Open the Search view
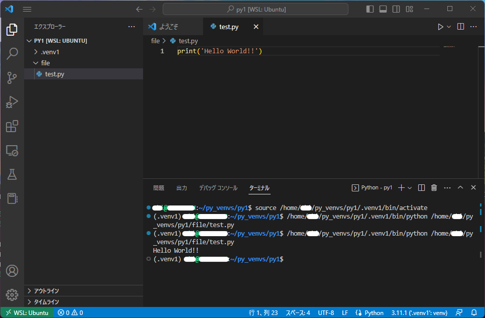 (x=12, y=53)
